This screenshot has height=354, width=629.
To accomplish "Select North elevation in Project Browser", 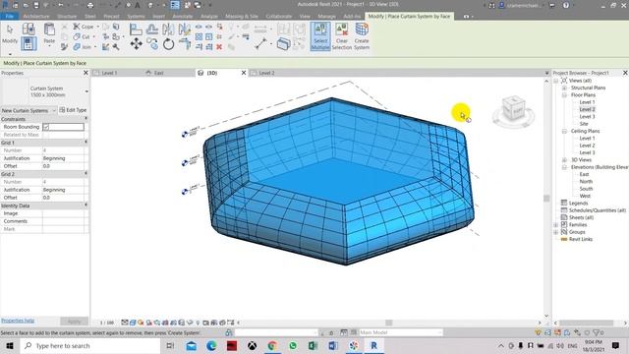I will [586, 182].
